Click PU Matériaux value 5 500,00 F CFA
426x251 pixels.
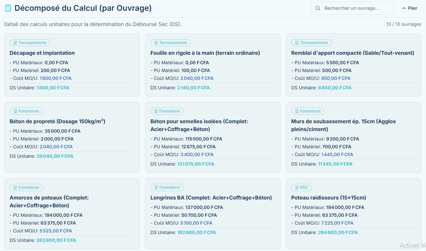(x=343, y=63)
